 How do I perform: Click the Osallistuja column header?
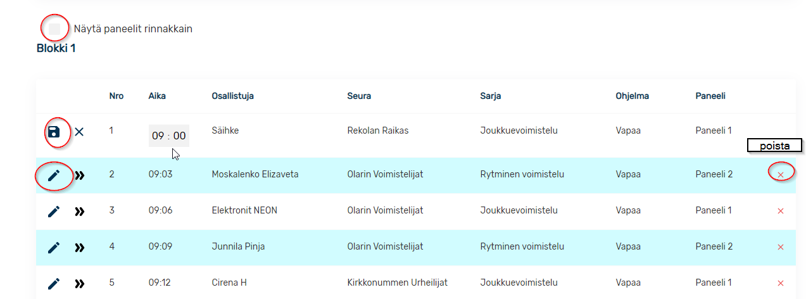pos(233,96)
